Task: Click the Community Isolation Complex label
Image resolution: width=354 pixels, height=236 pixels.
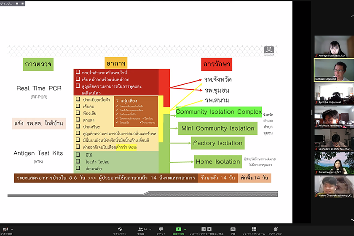Action: tap(219, 112)
